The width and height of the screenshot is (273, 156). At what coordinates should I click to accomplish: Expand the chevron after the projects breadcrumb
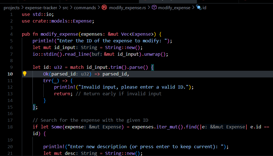point(22,8)
